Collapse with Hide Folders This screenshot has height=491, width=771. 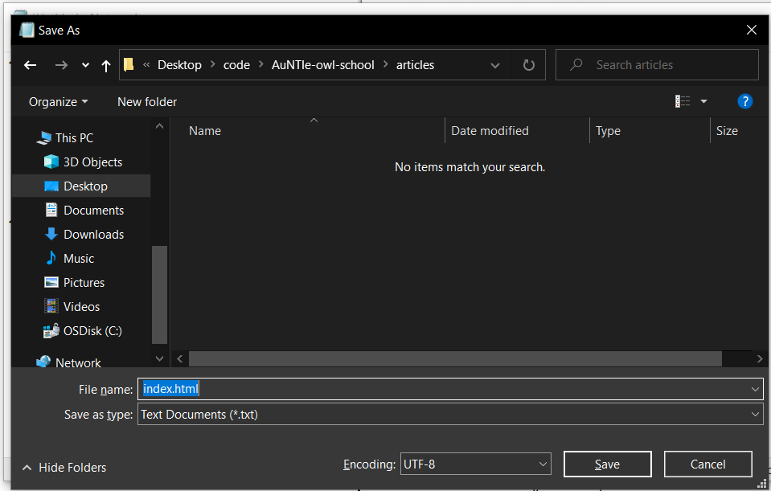(x=64, y=468)
